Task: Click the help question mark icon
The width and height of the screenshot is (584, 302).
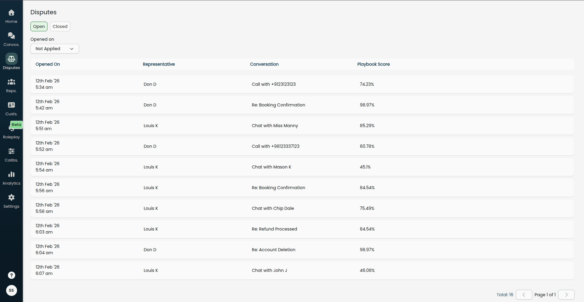Action: (11, 275)
